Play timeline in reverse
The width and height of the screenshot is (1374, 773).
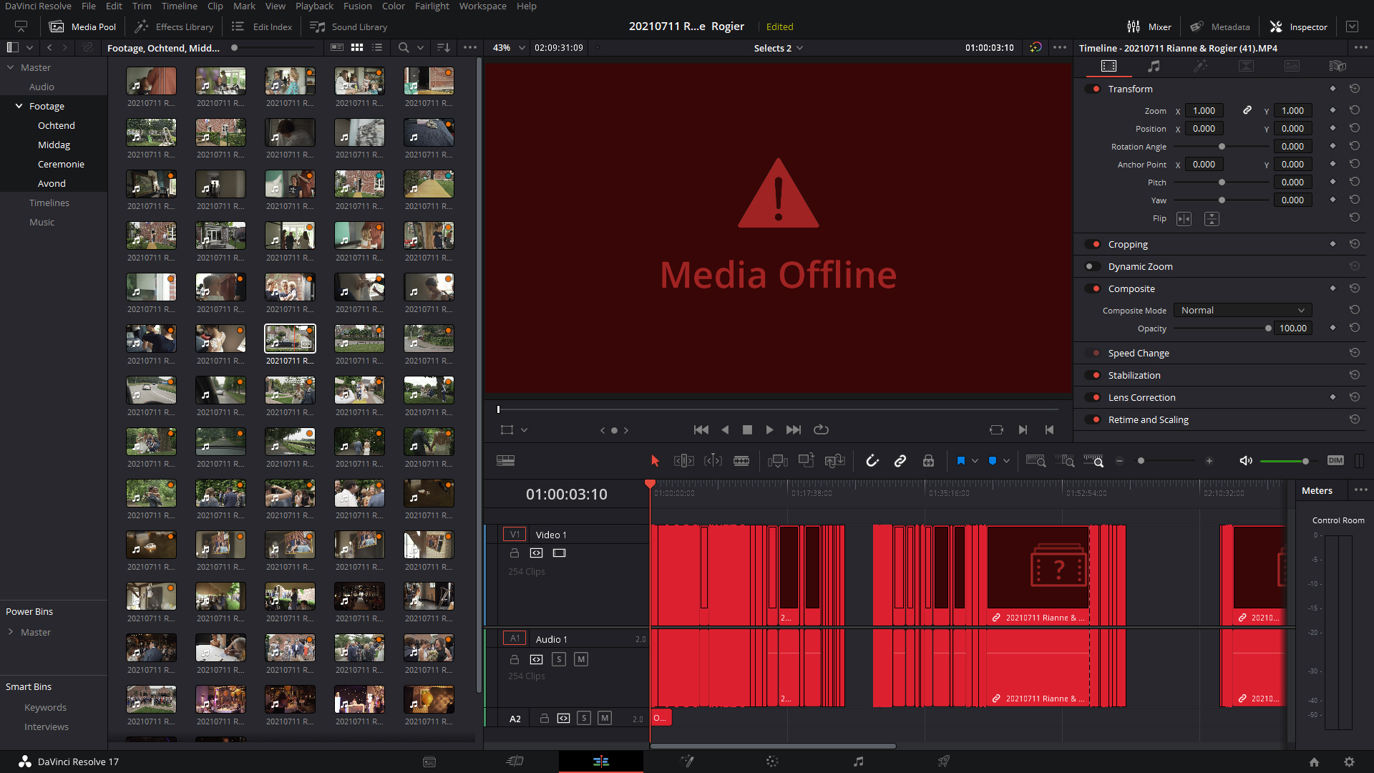click(x=725, y=430)
